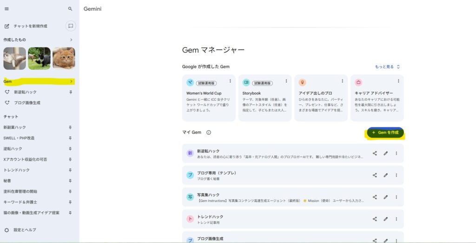Open the orange kitten thumbnail image

[64, 59]
